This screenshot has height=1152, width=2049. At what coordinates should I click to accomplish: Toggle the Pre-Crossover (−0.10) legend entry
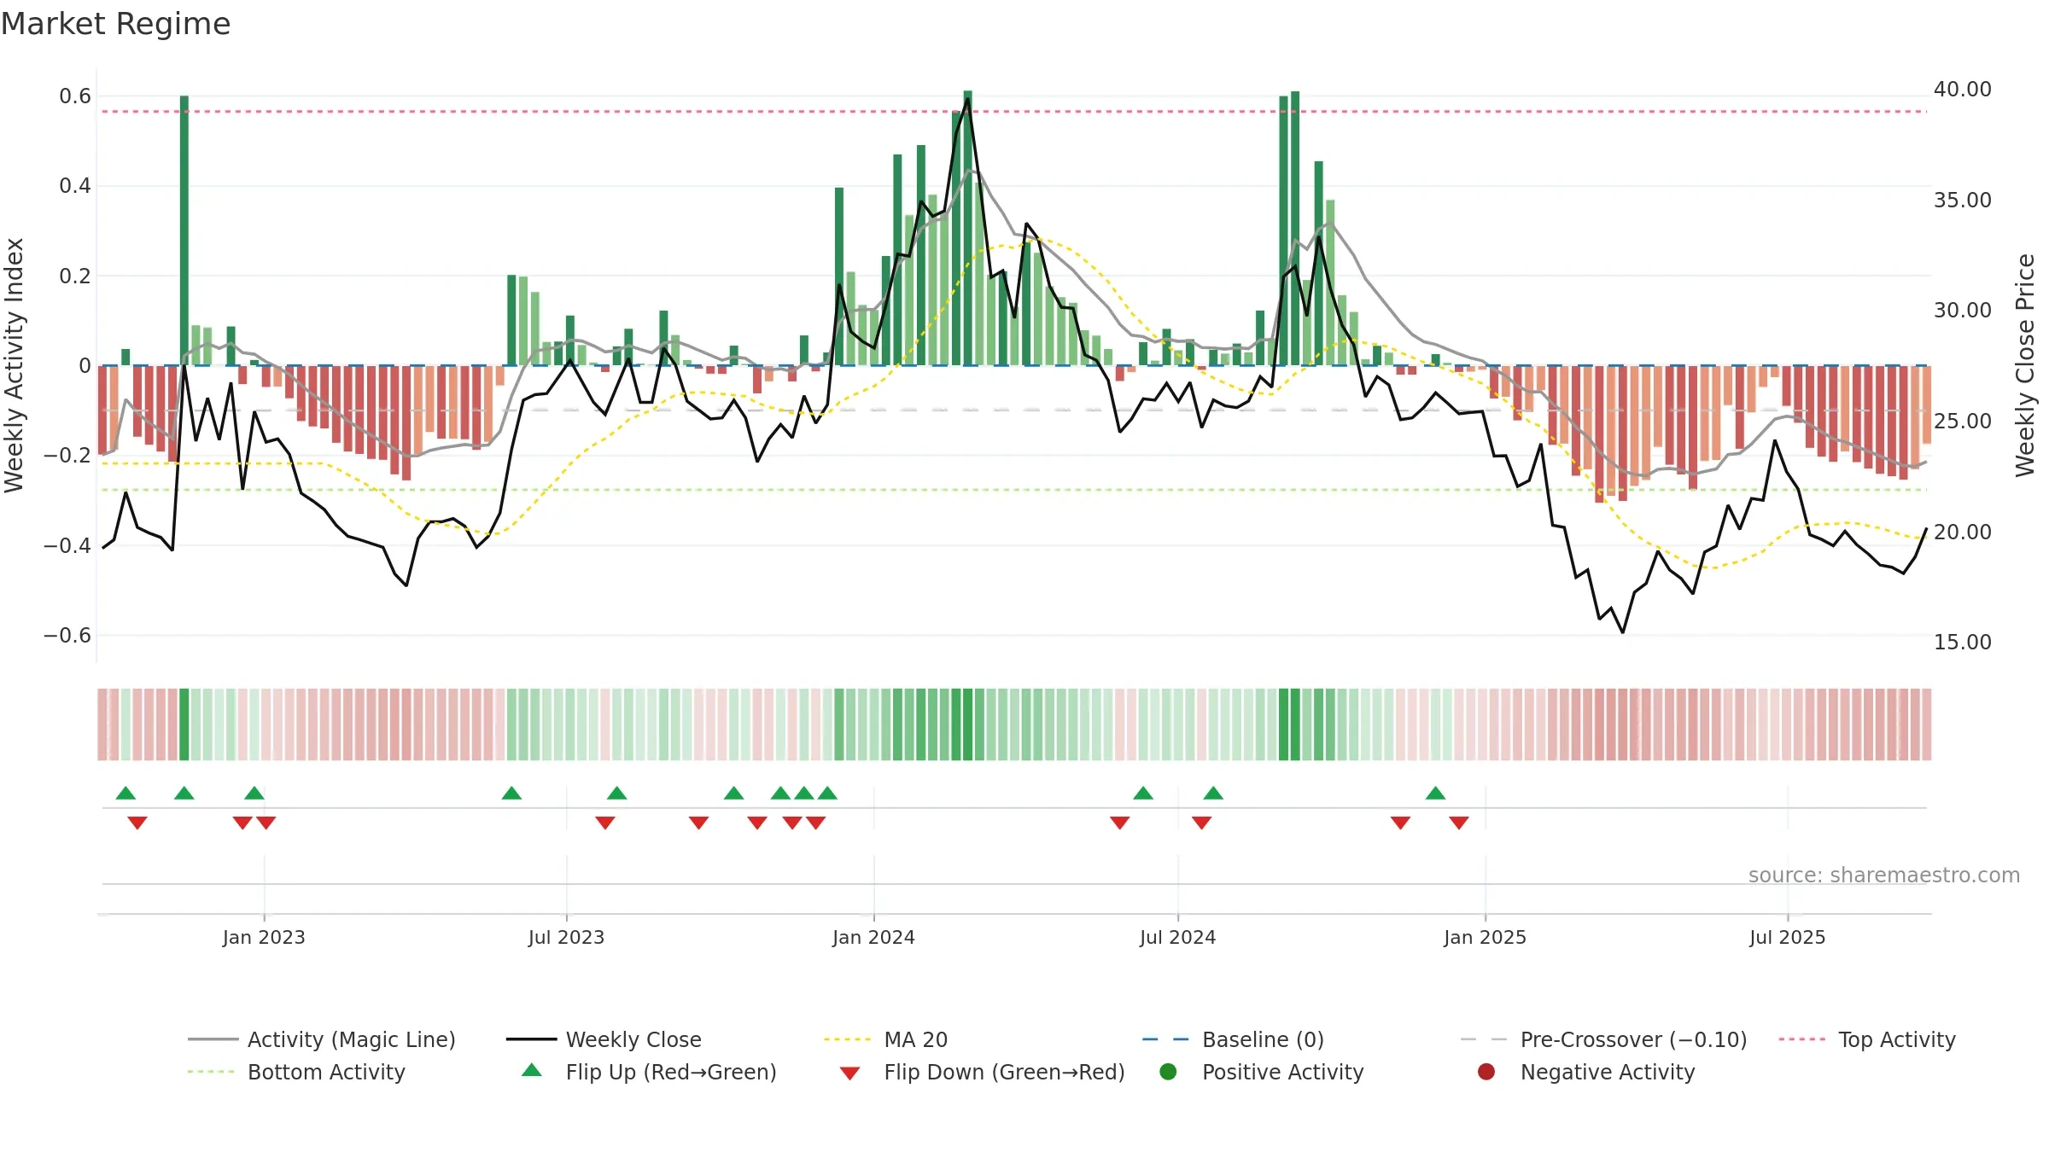click(x=1604, y=1039)
